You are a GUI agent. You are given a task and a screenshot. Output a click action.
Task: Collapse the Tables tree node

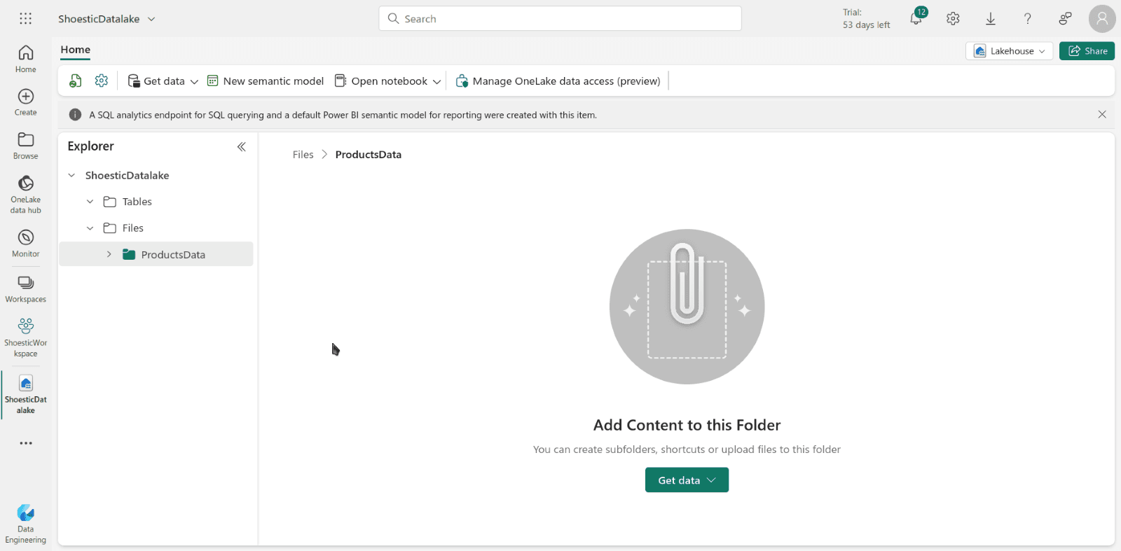point(90,202)
